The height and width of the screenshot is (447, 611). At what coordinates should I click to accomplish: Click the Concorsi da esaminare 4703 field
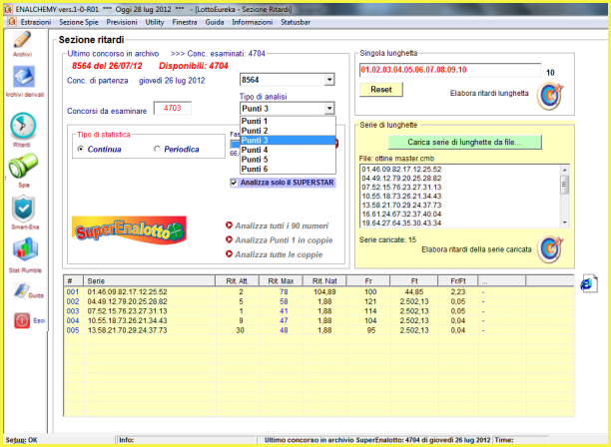click(x=173, y=108)
